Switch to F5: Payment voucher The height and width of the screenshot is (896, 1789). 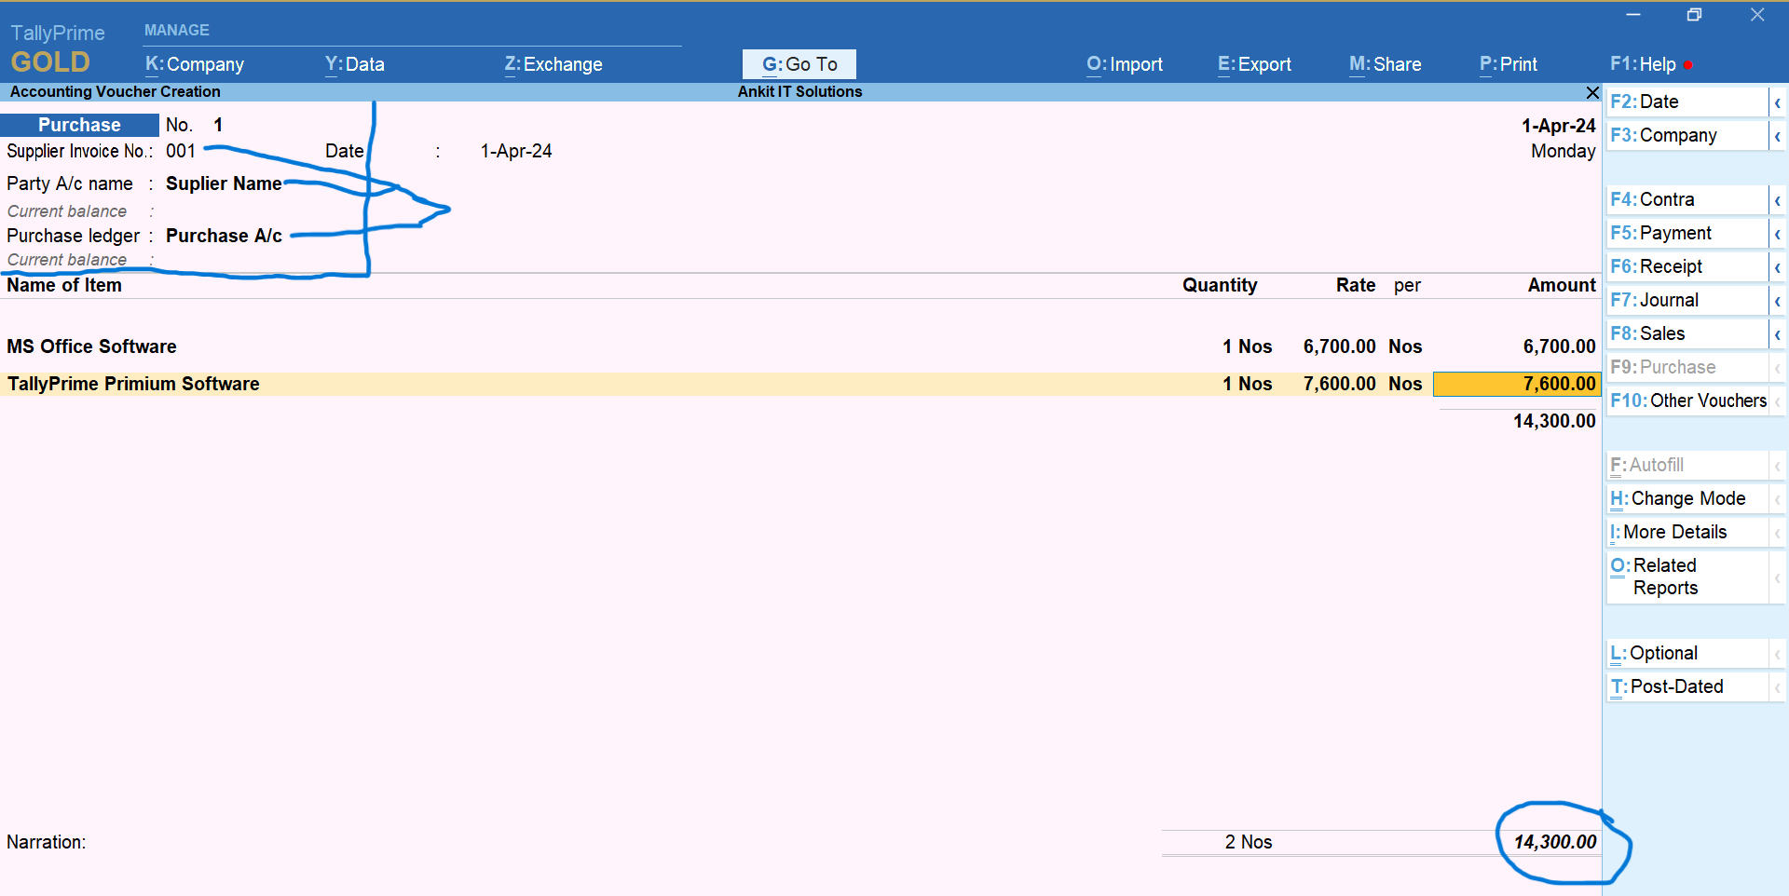pos(1687,233)
